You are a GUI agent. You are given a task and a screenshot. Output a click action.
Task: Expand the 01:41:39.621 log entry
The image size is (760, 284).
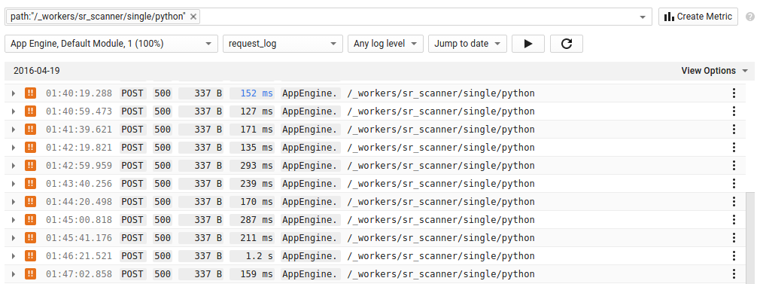[14, 130]
